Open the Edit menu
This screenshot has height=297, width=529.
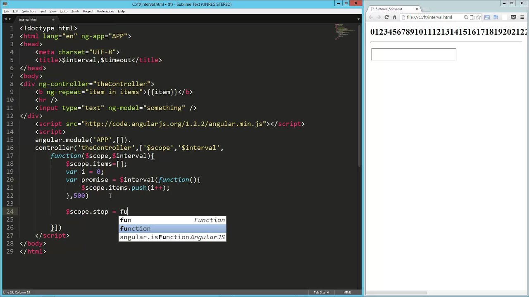pos(16,11)
